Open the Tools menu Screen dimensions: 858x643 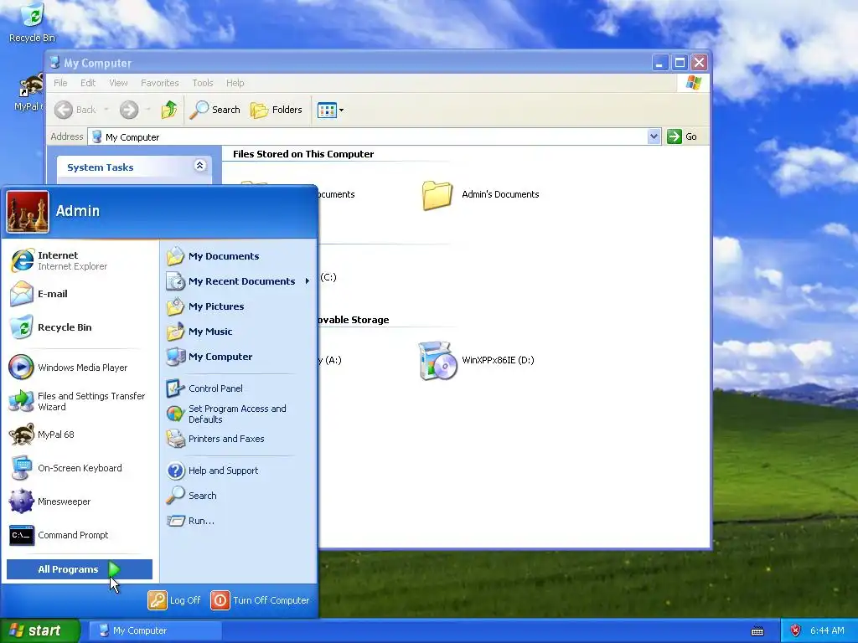(x=203, y=83)
